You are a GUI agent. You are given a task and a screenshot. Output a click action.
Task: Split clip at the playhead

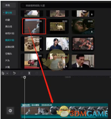tap(29, 73)
